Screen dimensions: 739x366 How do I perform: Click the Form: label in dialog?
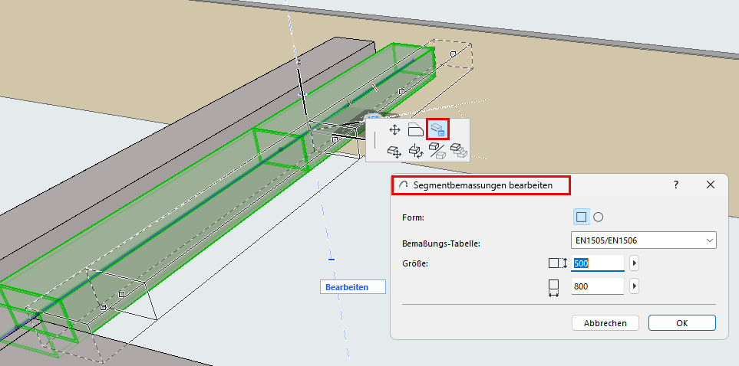click(414, 217)
